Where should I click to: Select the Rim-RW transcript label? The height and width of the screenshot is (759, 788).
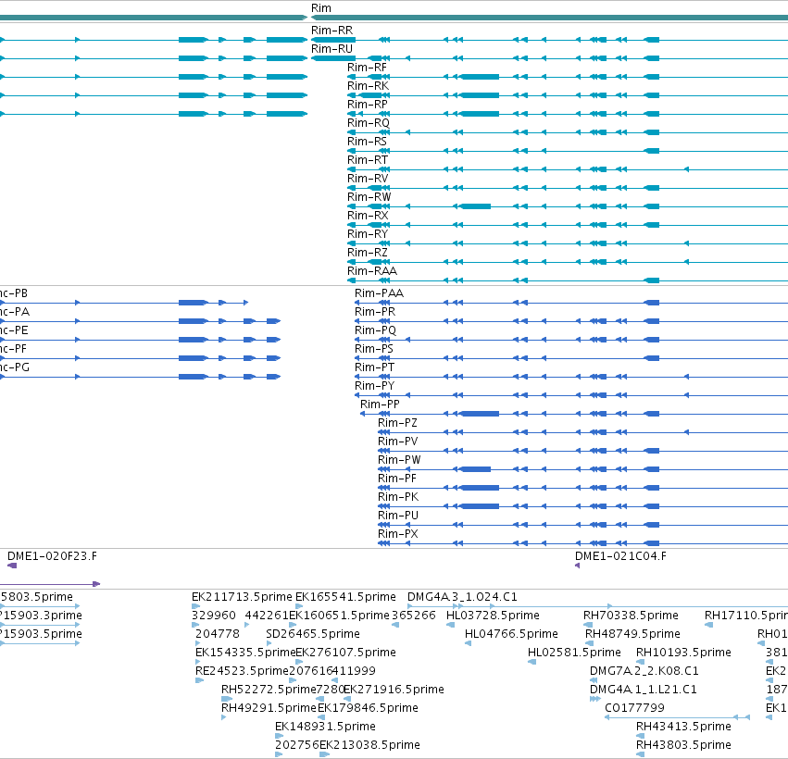tap(369, 197)
